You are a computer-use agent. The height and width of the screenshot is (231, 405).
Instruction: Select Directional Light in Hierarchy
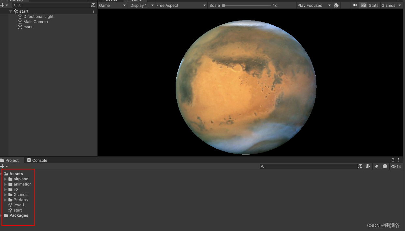pyautogui.click(x=38, y=17)
